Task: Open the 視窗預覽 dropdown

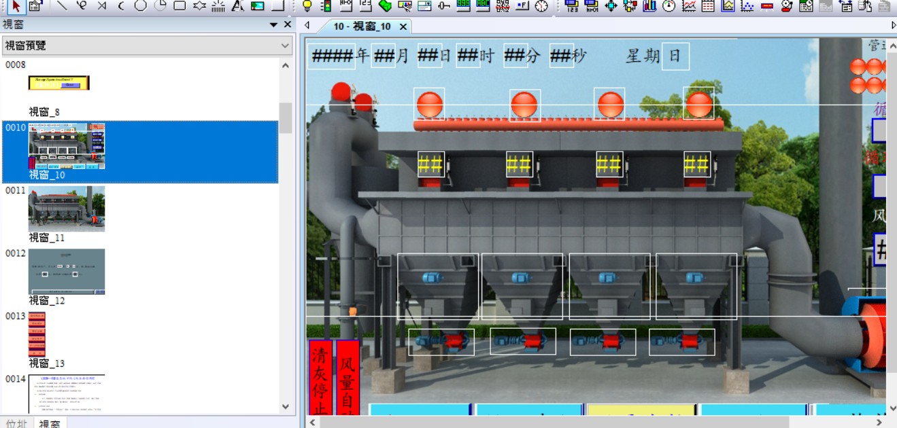Action: click(x=285, y=46)
